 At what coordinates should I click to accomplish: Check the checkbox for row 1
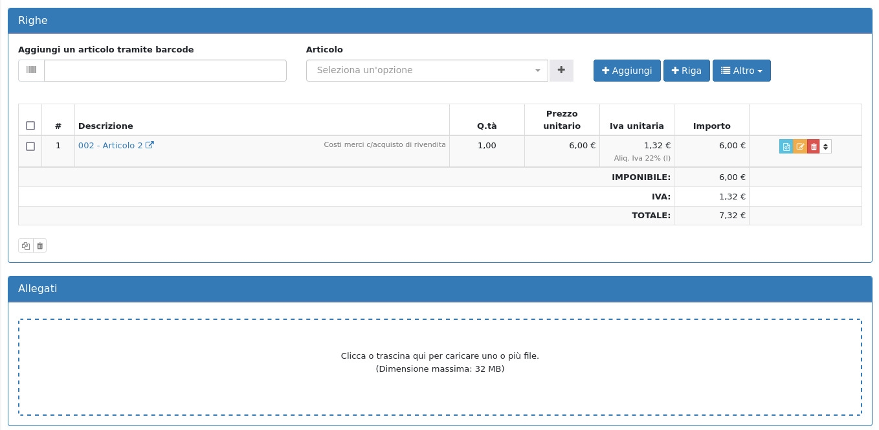pyautogui.click(x=30, y=146)
